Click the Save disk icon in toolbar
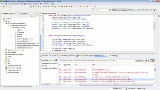The width and height of the screenshot is (160, 90). [x=6, y=6]
